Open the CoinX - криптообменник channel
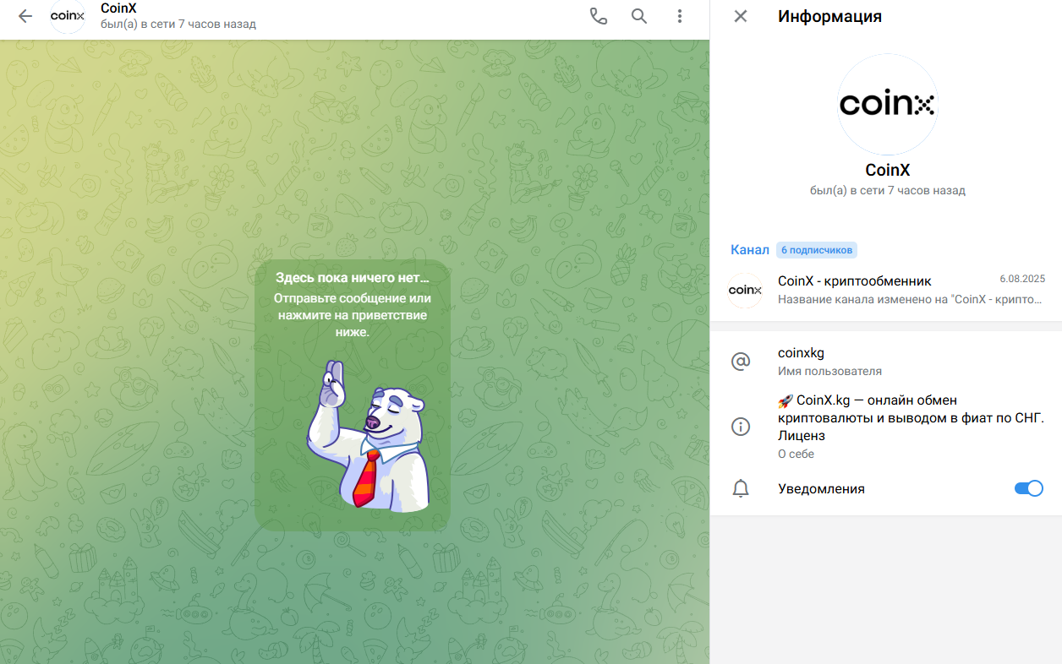Image resolution: width=1062 pixels, height=664 pixels. point(886,290)
